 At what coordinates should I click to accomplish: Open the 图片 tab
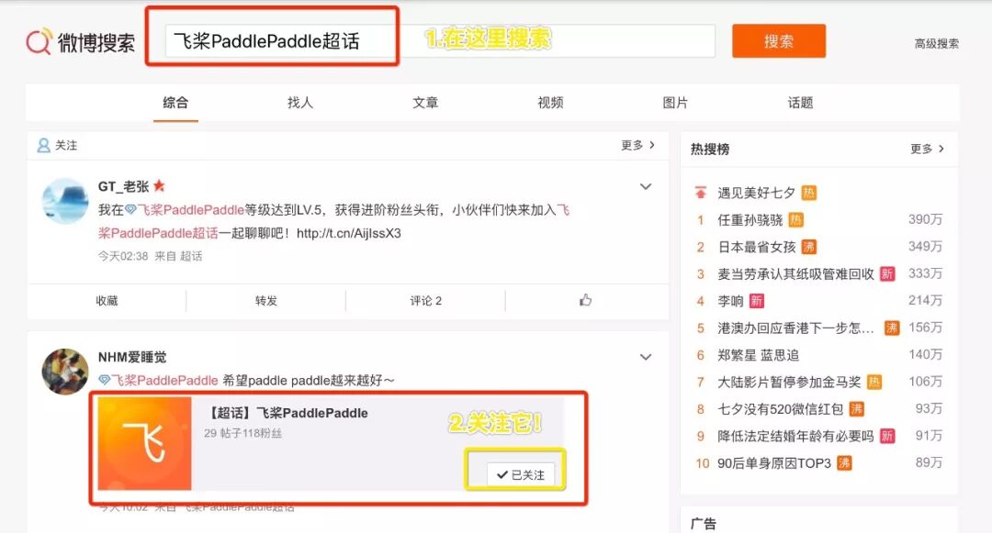click(x=675, y=103)
